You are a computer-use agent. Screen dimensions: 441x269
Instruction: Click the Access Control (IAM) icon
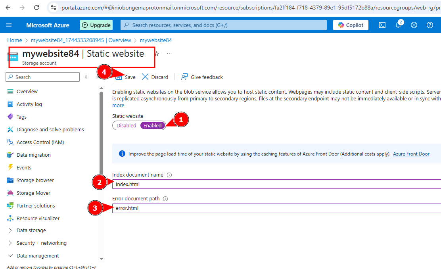point(10,142)
